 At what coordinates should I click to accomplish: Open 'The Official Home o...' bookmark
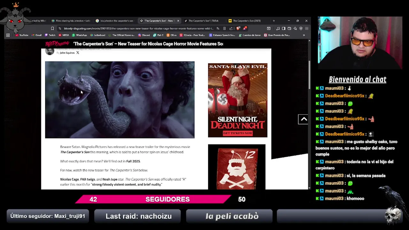coord(121,35)
